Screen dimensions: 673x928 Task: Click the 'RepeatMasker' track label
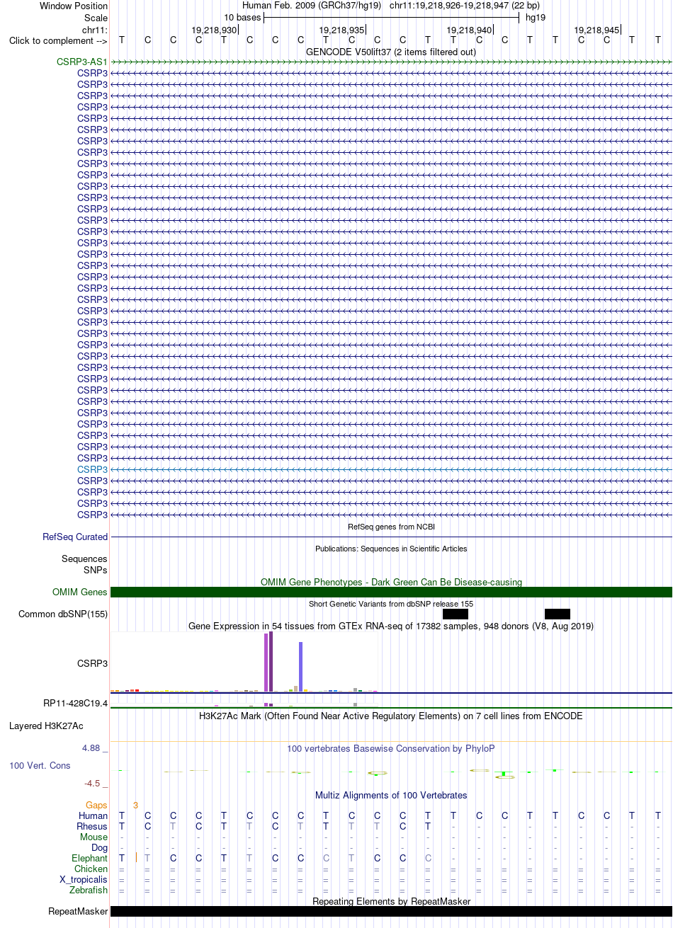(x=78, y=911)
